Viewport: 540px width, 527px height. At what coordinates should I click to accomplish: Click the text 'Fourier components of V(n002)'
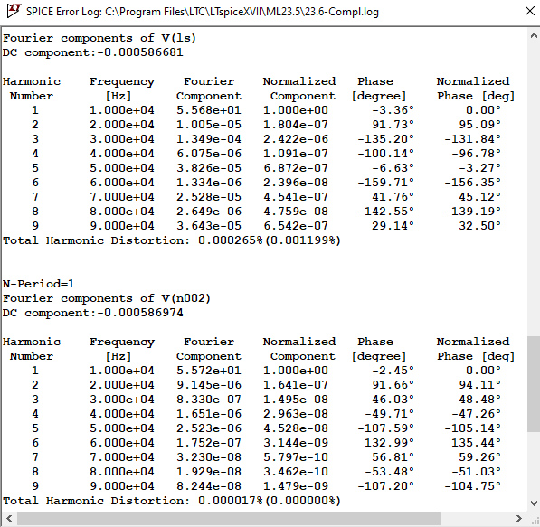click(x=107, y=298)
